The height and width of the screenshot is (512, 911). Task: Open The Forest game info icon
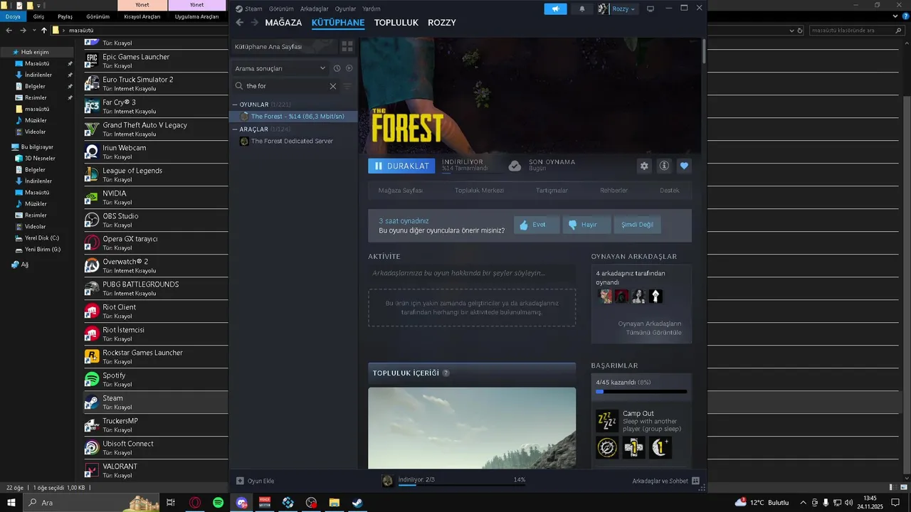coord(664,166)
